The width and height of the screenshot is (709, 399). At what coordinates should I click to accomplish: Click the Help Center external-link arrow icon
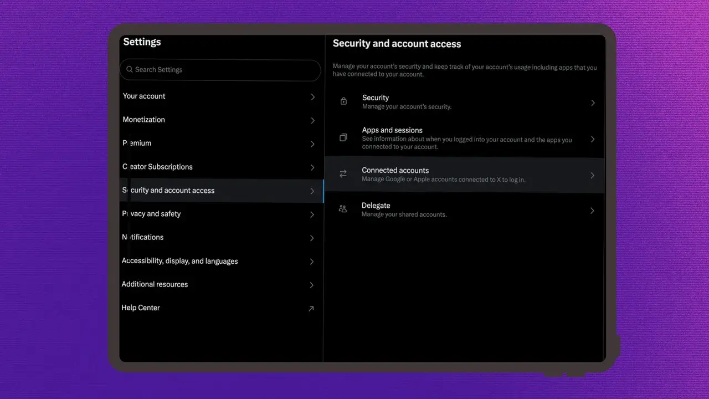pyautogui.click(x=311, y=309)
